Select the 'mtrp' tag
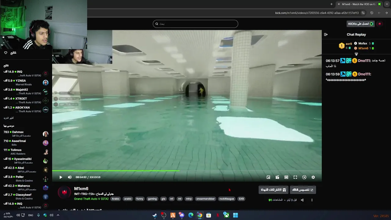Screen dimensions: 391x220 [x=189, y=199]
